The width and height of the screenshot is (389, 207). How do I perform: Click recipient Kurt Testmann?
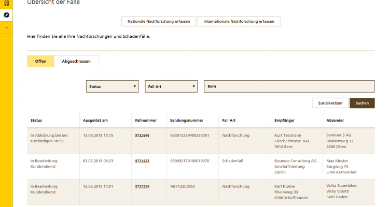coord(288,135)
